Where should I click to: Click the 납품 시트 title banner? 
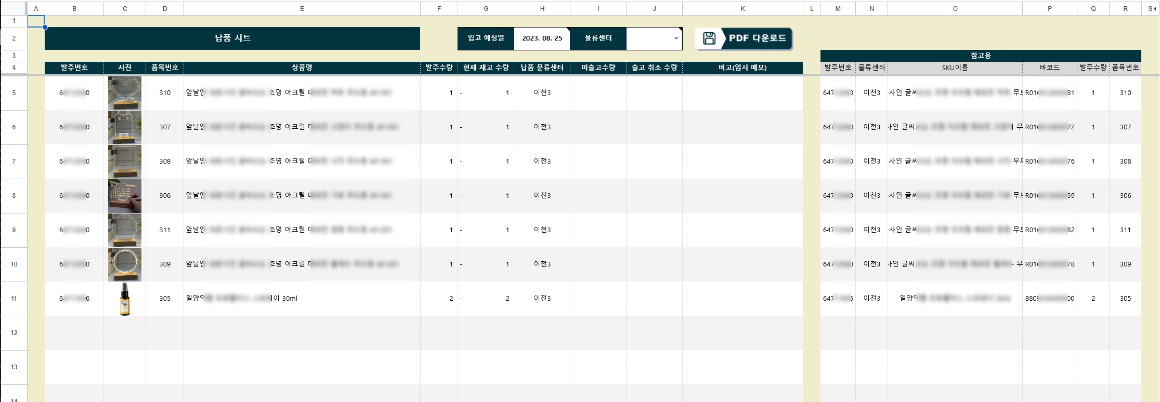pyautogui.click(x=232, y=38)
